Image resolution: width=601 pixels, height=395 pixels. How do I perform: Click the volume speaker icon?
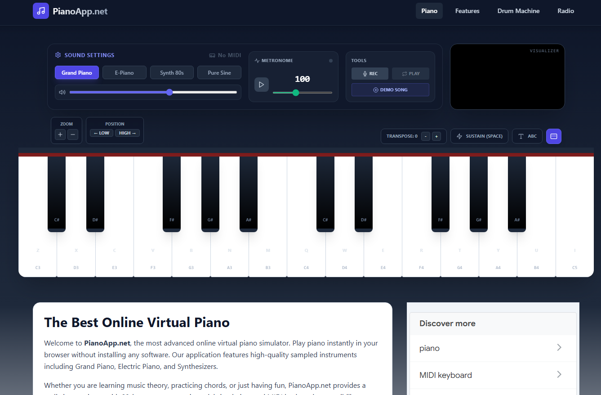click(x=62, y=92)
